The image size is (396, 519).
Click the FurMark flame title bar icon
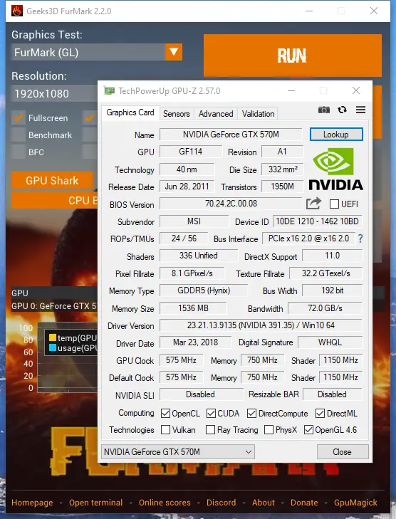tap(17, 11)
